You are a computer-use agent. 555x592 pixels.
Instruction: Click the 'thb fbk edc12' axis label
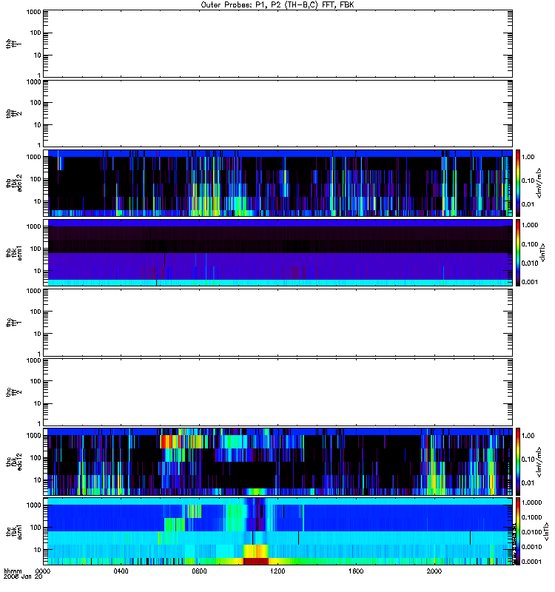pyautogui.click(x=13, y=183)
